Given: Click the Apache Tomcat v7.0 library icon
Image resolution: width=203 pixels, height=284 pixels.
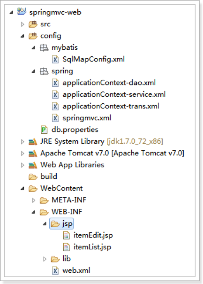Looking at the screenshot, I should [33, 154].
